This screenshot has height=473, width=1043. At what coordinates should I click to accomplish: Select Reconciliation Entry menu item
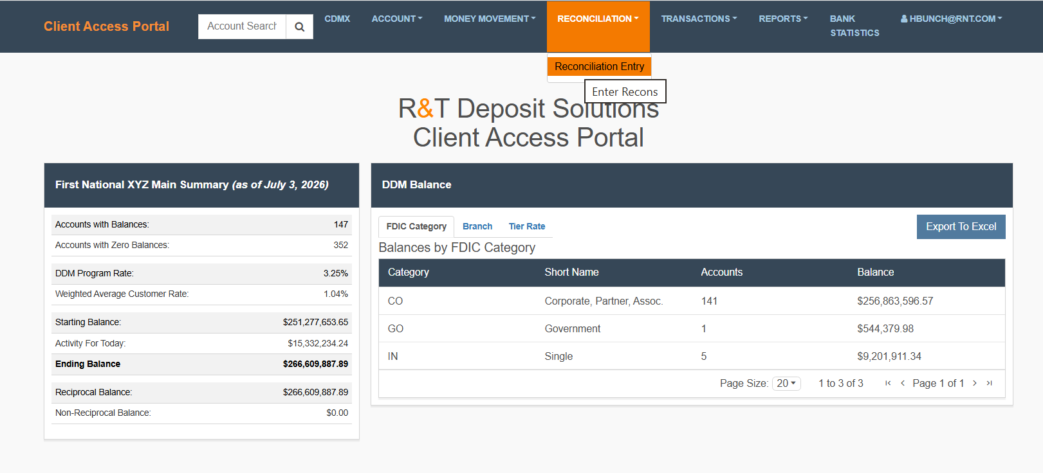(599, 66)
